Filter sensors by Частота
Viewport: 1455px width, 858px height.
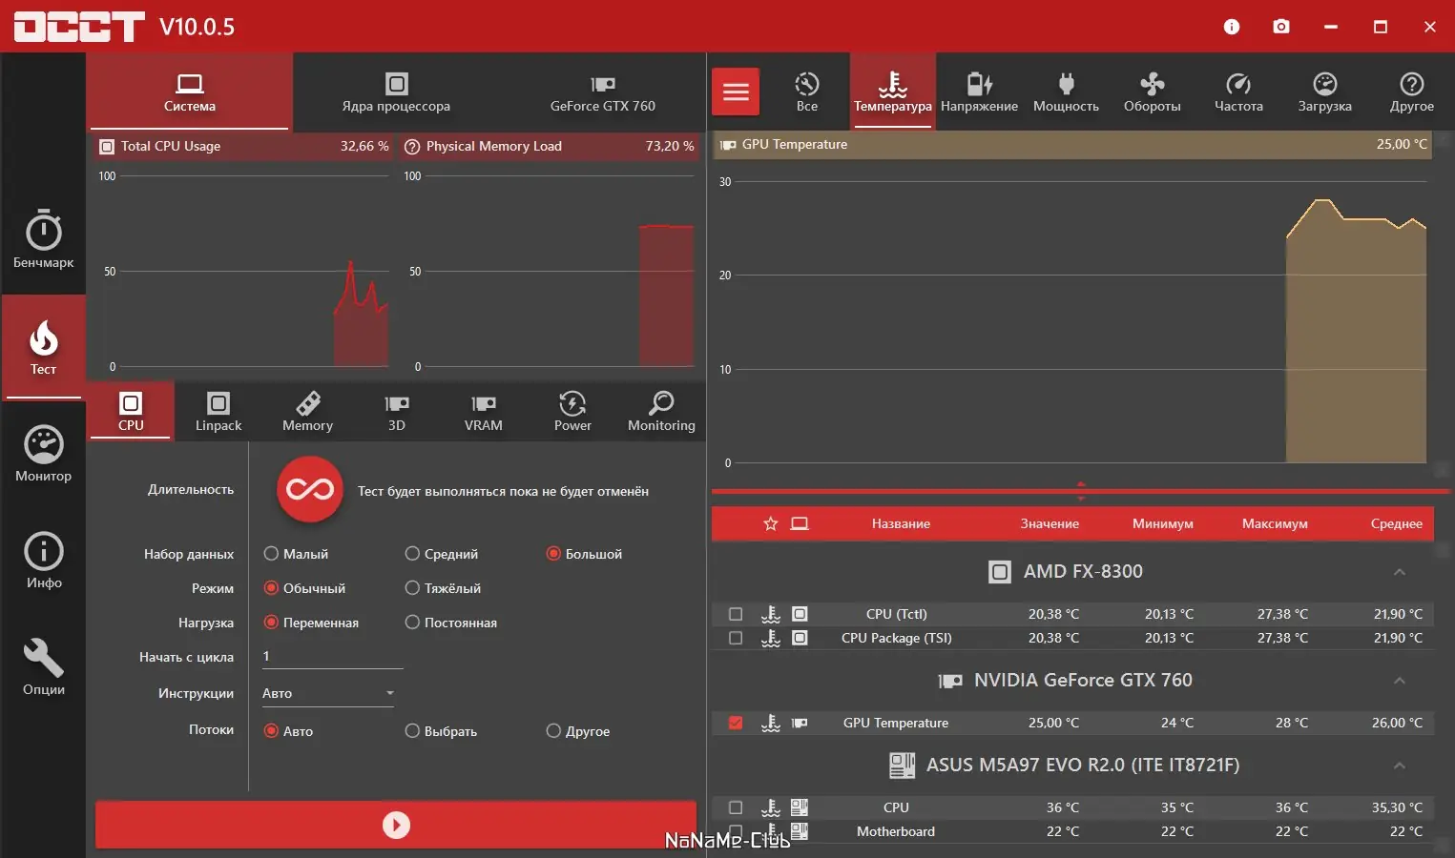point(1238,92)
